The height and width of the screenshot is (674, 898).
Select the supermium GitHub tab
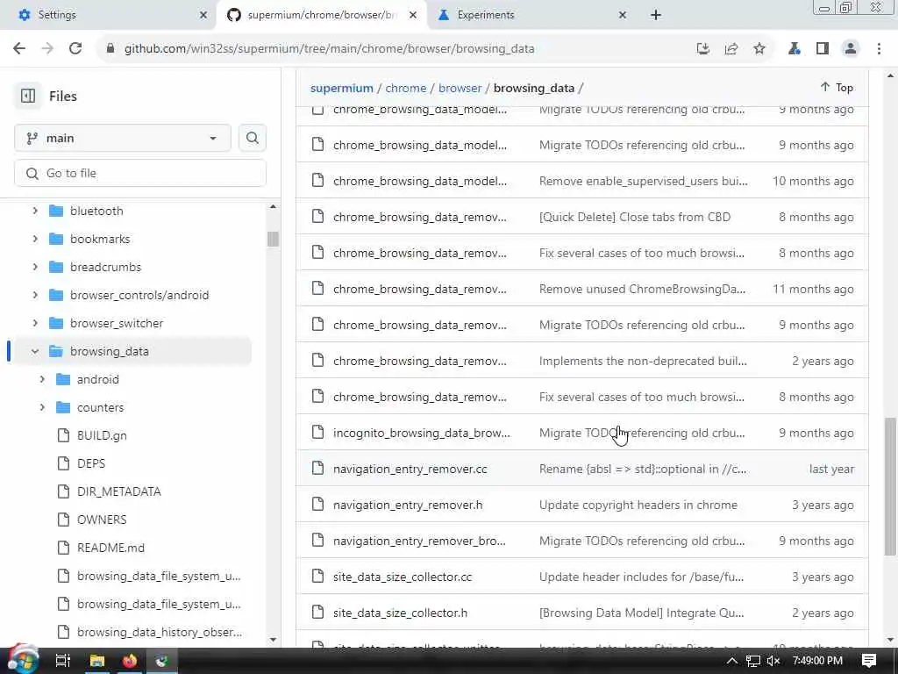[322, 15]
